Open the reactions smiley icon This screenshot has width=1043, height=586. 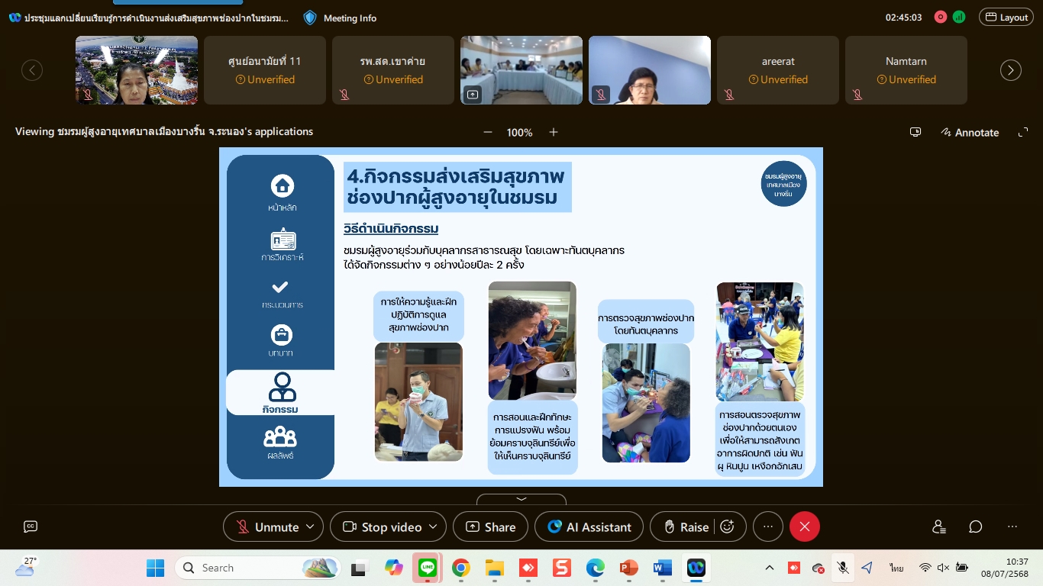(x=727, y=526)
